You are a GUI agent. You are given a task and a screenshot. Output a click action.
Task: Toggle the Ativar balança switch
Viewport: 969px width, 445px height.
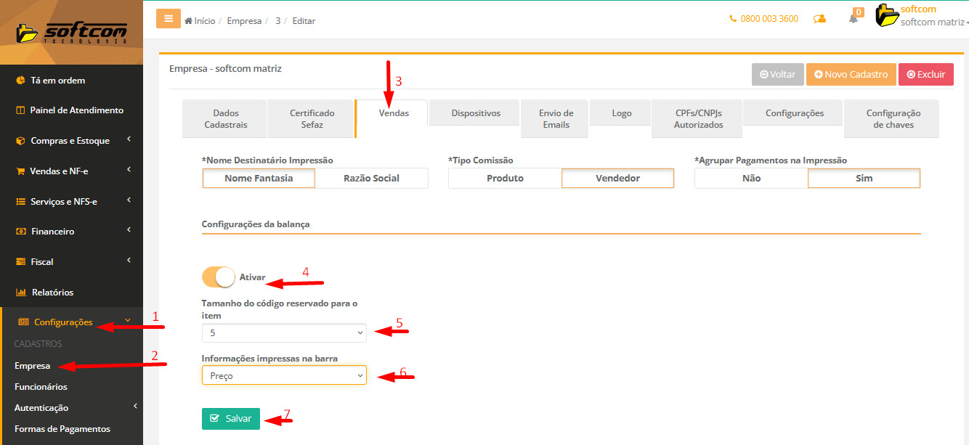219,277
